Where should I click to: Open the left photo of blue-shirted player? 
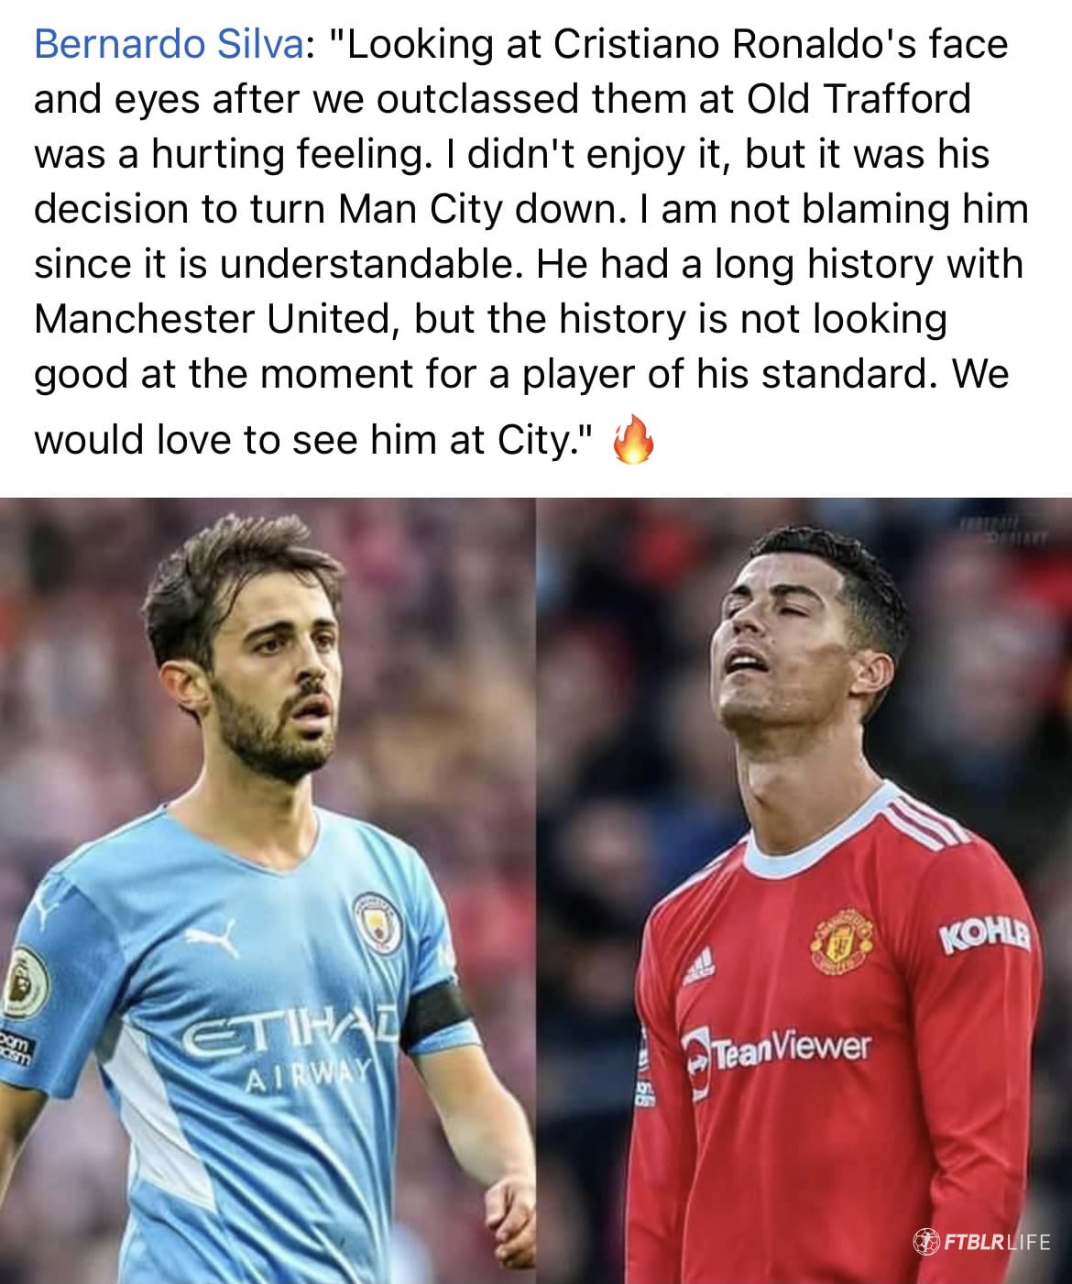[268, 890]
